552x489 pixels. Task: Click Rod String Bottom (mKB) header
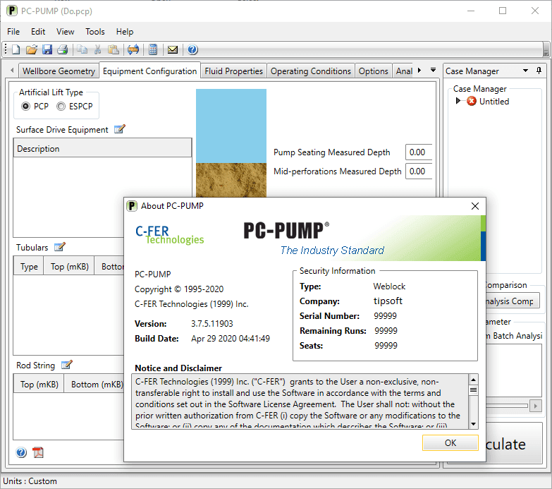94,384
